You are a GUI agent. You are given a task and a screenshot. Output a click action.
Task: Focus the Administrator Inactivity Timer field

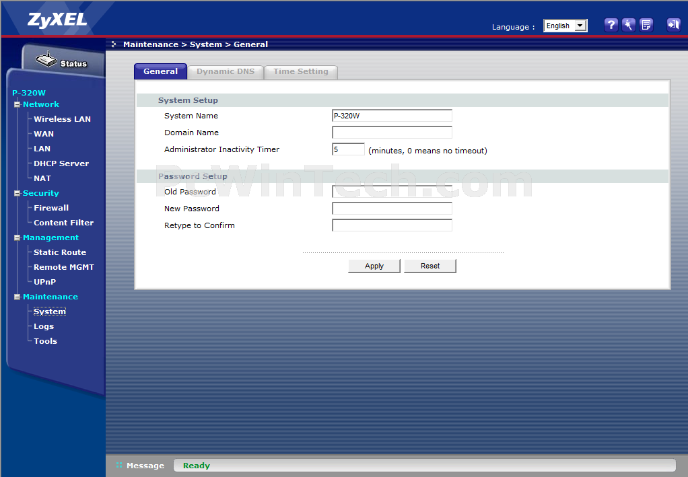[349, 149]
